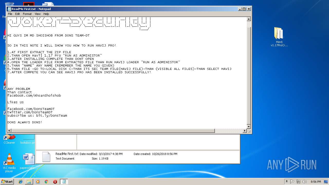Click the subscribe us: bit.ly/DonsTeam line
329x185 pixels.
[x=37, y=116]
